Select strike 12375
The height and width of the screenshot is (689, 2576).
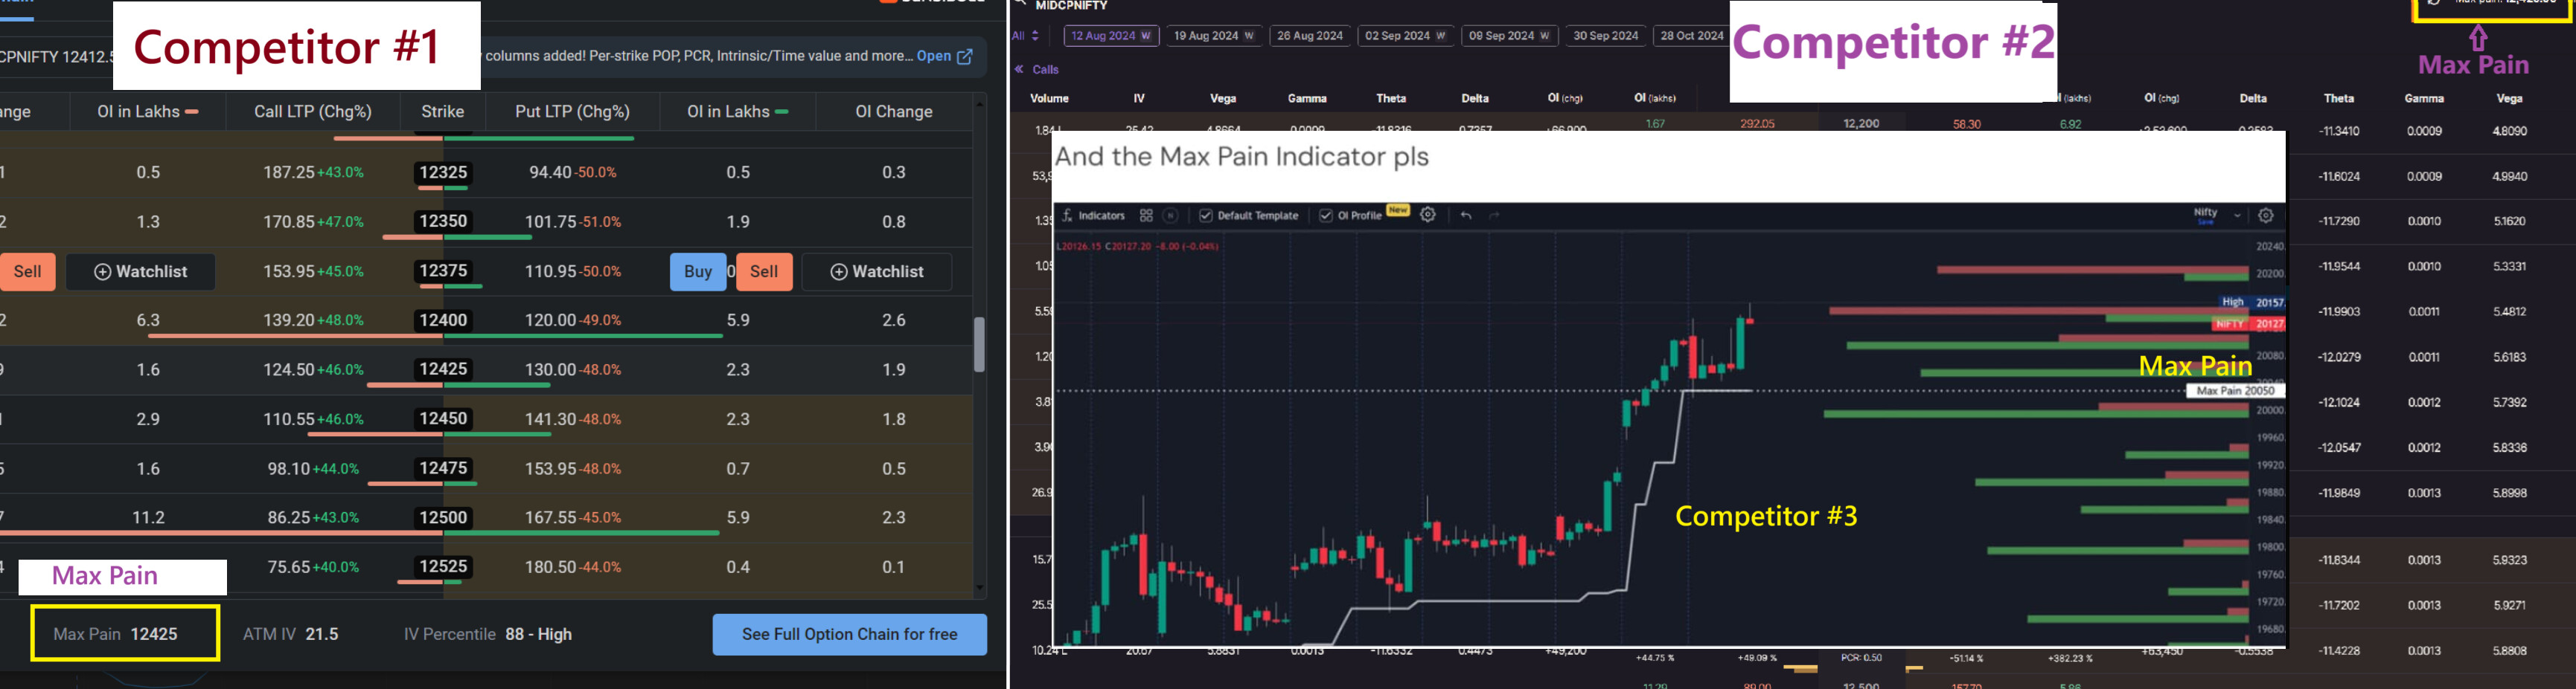click(x=443, y=271)
